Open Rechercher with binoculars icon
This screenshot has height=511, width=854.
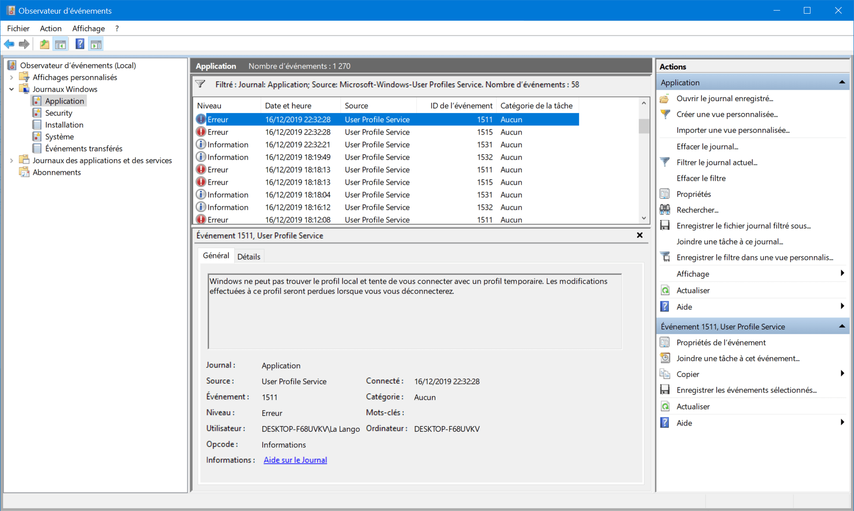pyautogui.click(x=697, y=210)
